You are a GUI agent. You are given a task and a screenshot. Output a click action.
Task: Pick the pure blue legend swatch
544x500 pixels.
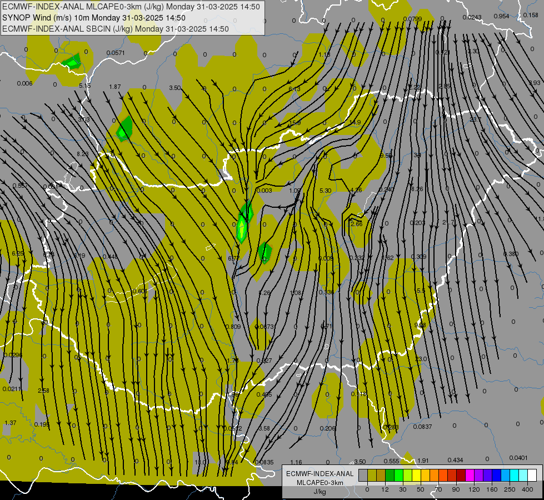point(496,475)
